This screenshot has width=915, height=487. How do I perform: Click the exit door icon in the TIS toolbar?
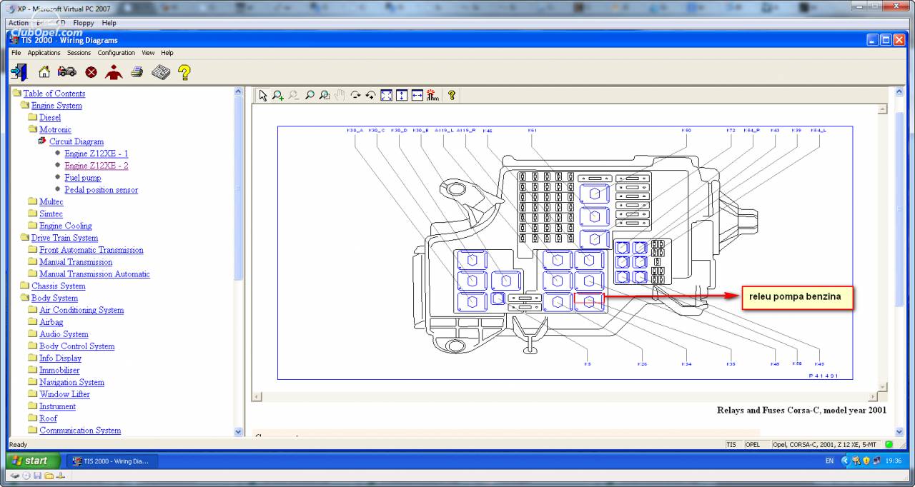[19, 71]
